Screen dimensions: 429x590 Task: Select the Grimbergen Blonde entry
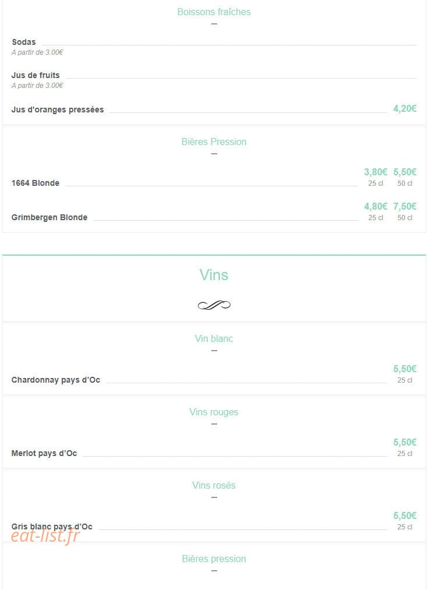coord(49,217)
